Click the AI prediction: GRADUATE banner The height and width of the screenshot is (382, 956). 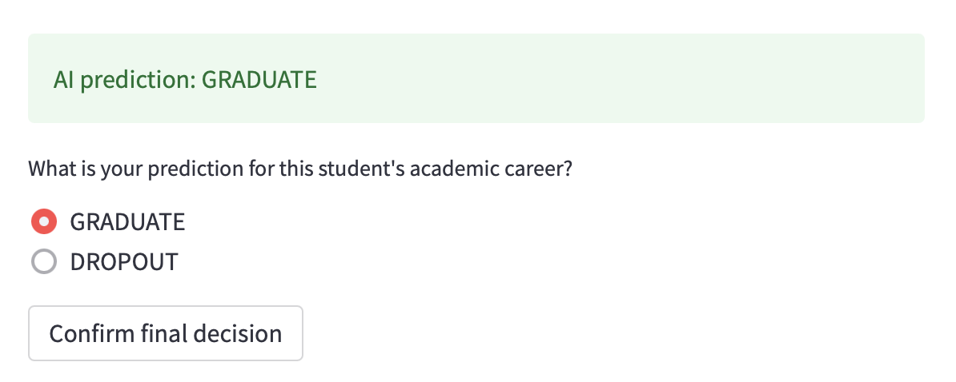(x=476, y=79)
